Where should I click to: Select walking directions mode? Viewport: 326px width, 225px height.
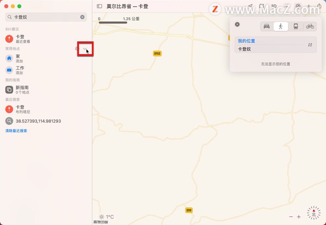pyautogui.click(x=281, y=26)
